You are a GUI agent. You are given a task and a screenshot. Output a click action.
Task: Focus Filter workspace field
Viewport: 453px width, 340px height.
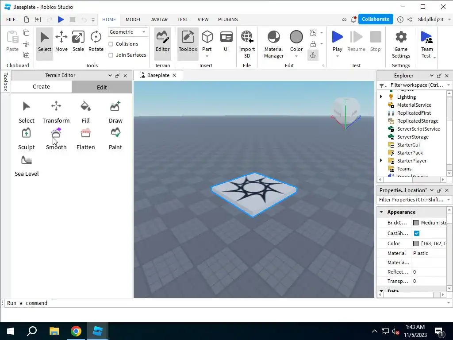[x=415, y=85]
